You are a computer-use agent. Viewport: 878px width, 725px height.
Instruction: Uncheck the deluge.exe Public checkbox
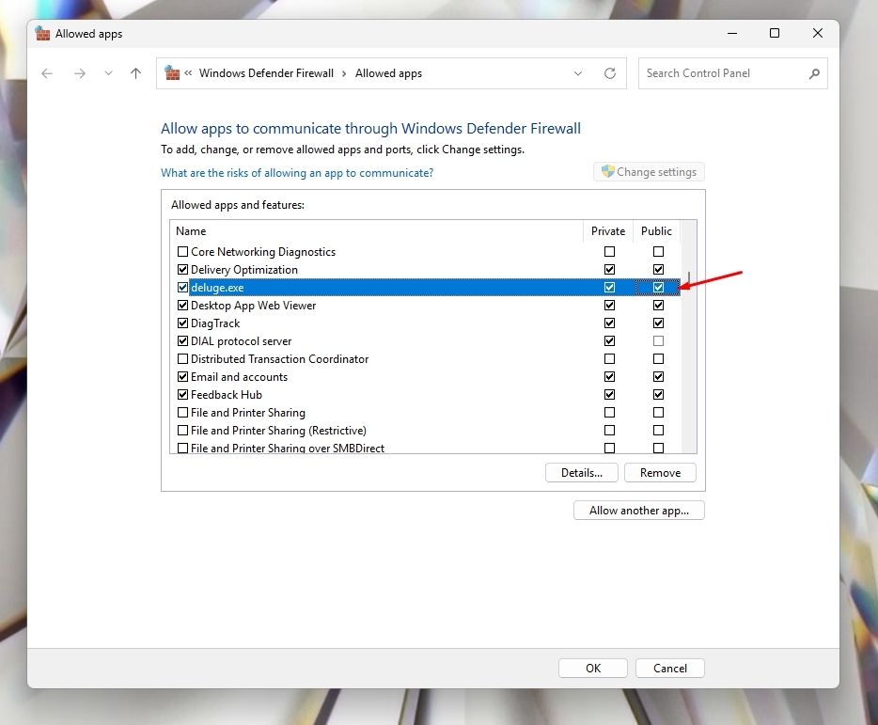(658, 288)
